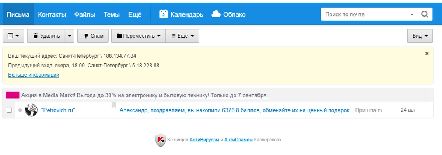Switch to the Контакты tab
442x155 pixels.
[x=52, y=14]
